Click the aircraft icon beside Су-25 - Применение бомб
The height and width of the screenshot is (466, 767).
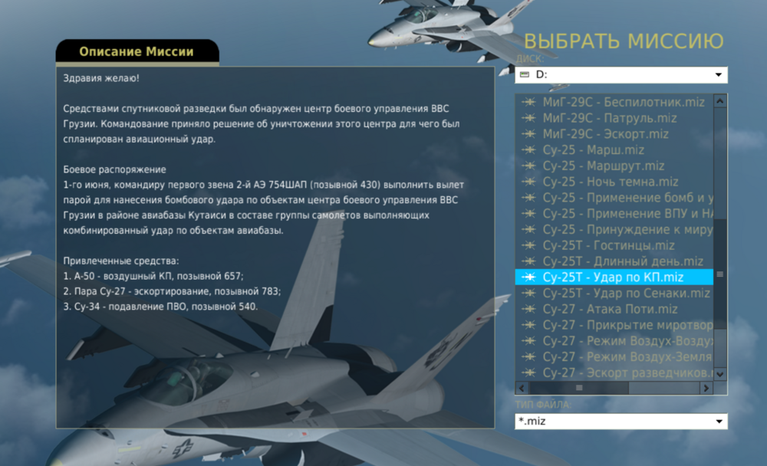[528, 197]
